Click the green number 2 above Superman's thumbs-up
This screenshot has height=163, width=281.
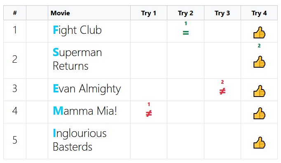[259, 46]
